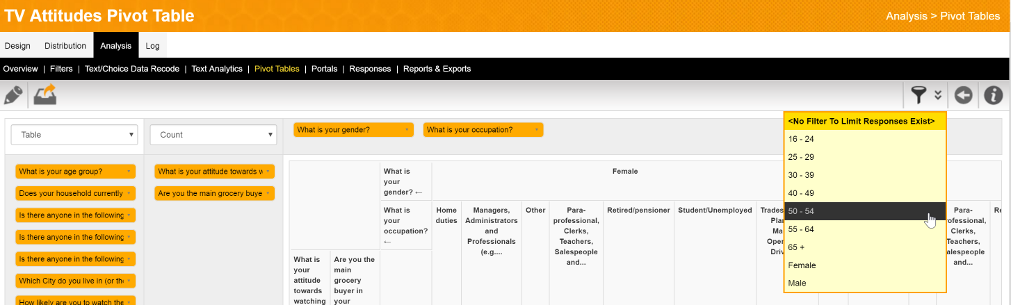Open the Count measure dropdown

click(213, 135)
